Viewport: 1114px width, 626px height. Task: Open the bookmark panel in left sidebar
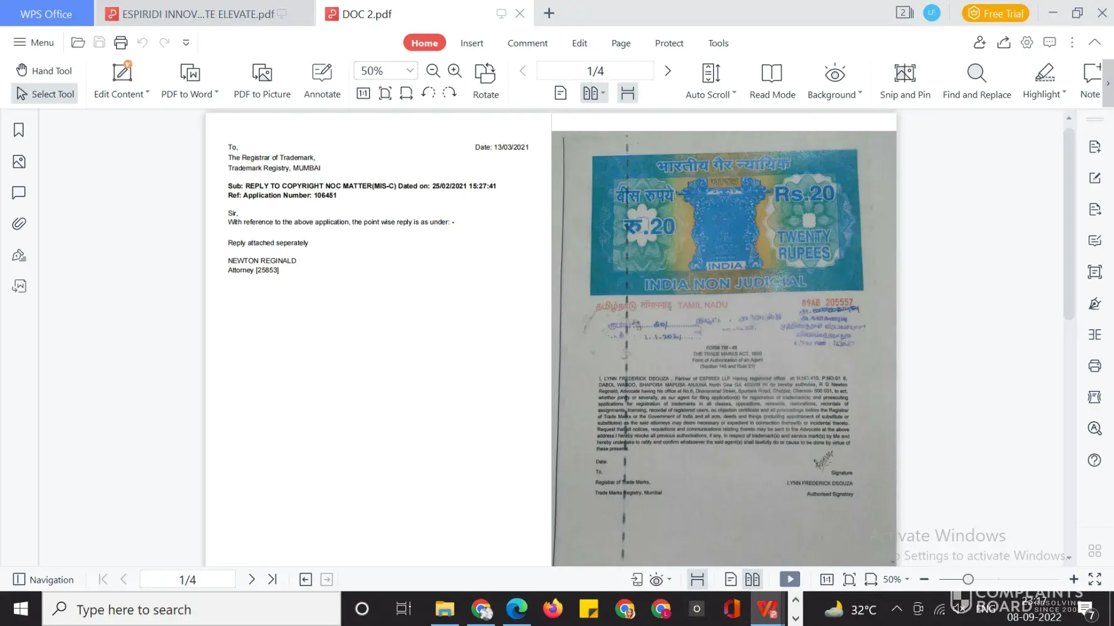[x=19, y=130]
